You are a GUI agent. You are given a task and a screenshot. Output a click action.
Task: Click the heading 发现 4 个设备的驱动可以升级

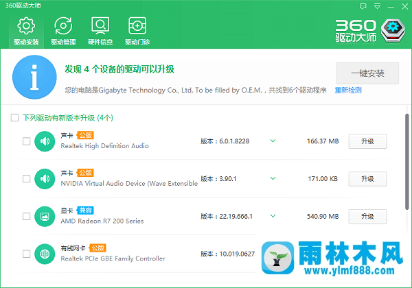(x=119, y=69)
